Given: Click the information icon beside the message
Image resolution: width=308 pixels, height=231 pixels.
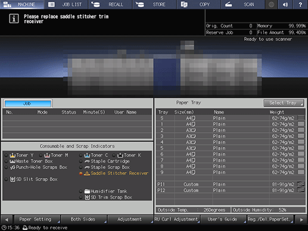Looking at the screenshot, I should click(14, 18).
